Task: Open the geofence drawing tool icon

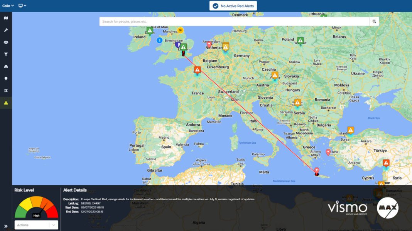Action: (x=5, y=90)
